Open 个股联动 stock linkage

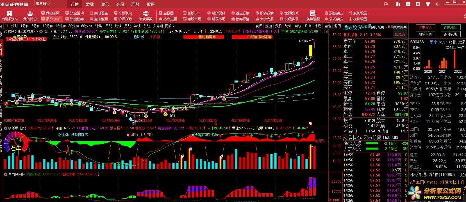123,13
